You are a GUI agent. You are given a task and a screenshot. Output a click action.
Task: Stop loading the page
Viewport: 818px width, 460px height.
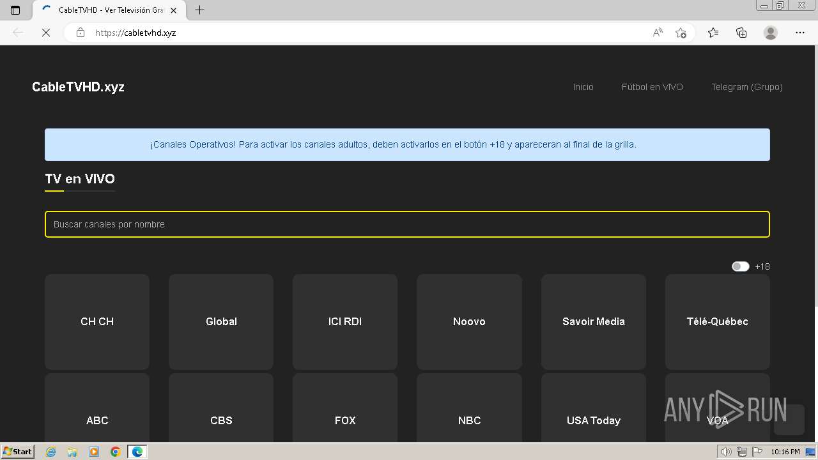point(46,33)
